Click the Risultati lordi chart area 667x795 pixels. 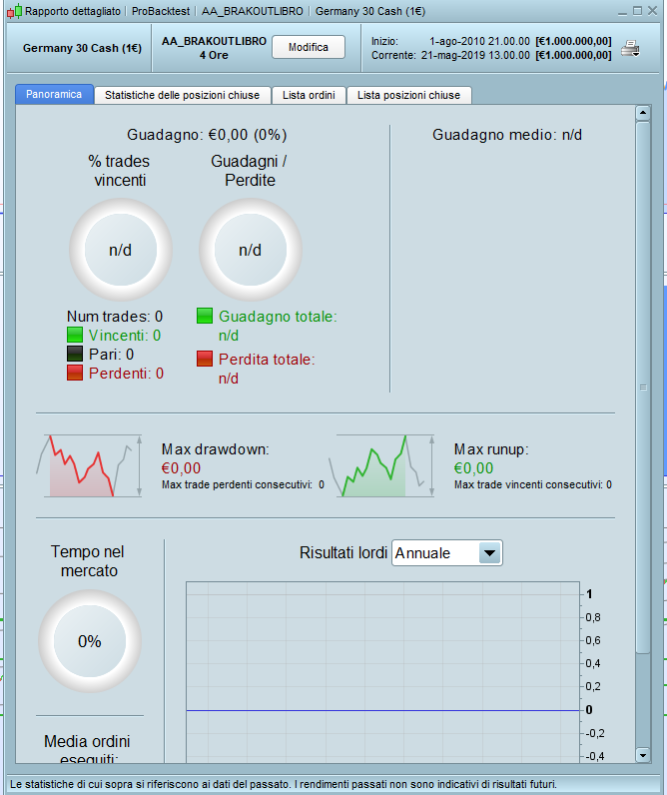382,672
